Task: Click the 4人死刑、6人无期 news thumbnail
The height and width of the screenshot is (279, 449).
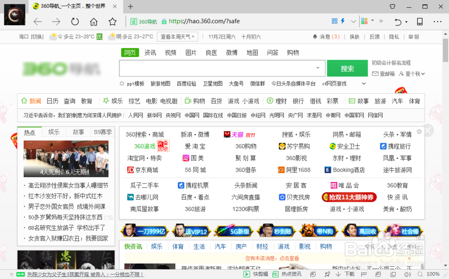Action: (66, 158)
